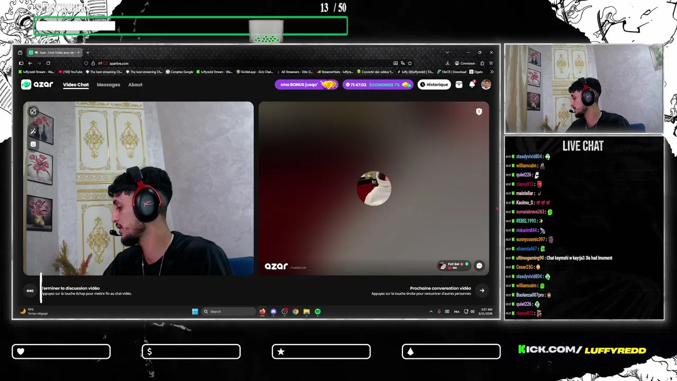Open the Kicklet.app bookmark
Image resolution: width=677 pixels, height=381 pixels.
coord(255,72)
